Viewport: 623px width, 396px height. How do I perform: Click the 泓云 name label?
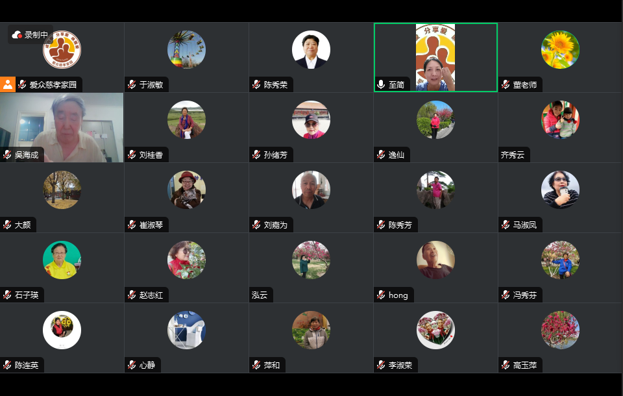point(260,295)
